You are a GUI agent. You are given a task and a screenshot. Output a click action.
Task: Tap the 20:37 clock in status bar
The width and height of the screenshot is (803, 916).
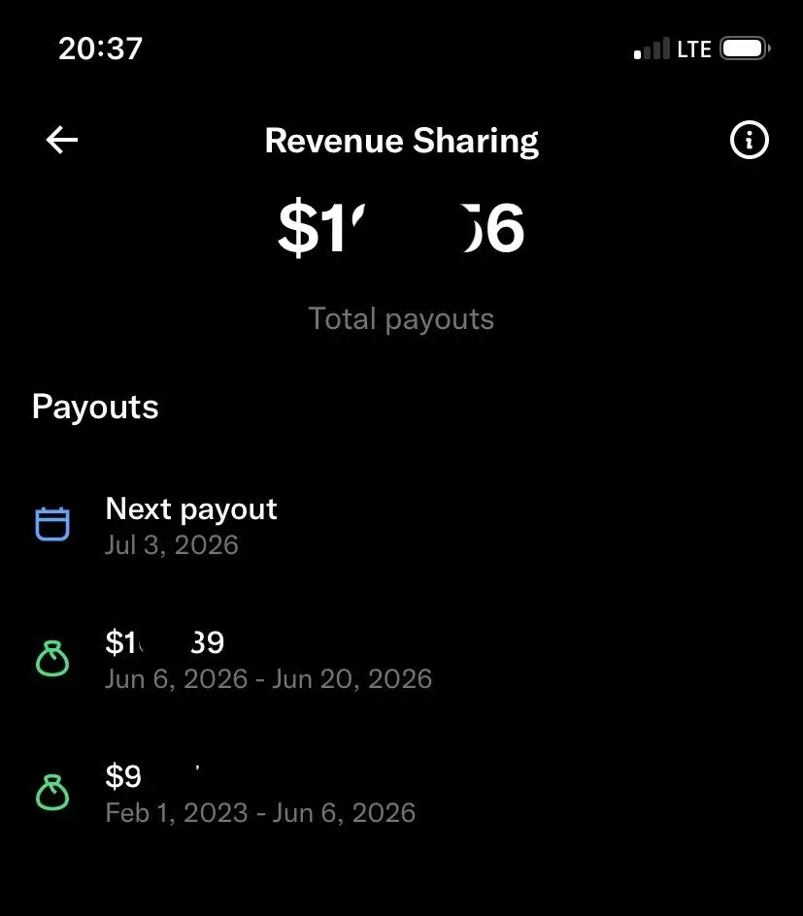point(101,49)
